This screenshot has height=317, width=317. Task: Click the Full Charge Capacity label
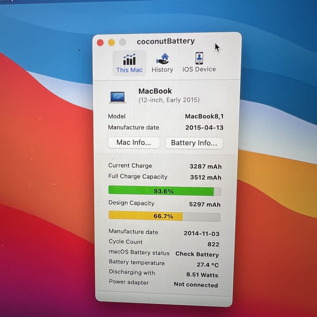tap(138, 177)
